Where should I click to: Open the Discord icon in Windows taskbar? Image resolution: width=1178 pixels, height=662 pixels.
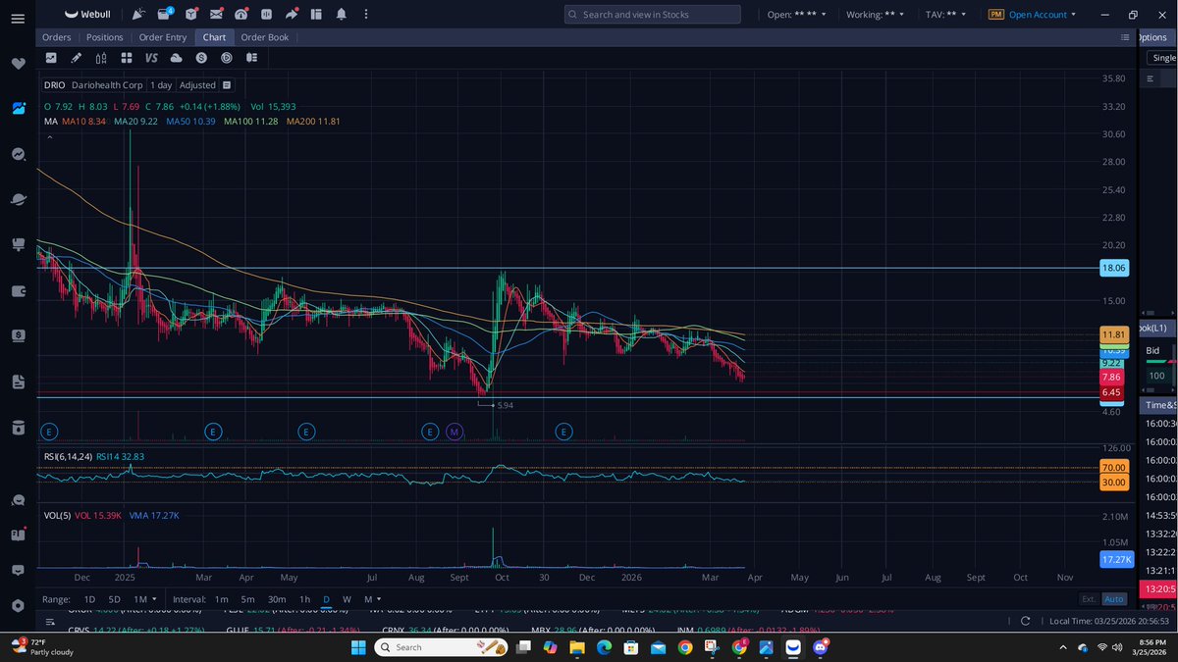tap(819, 647)
